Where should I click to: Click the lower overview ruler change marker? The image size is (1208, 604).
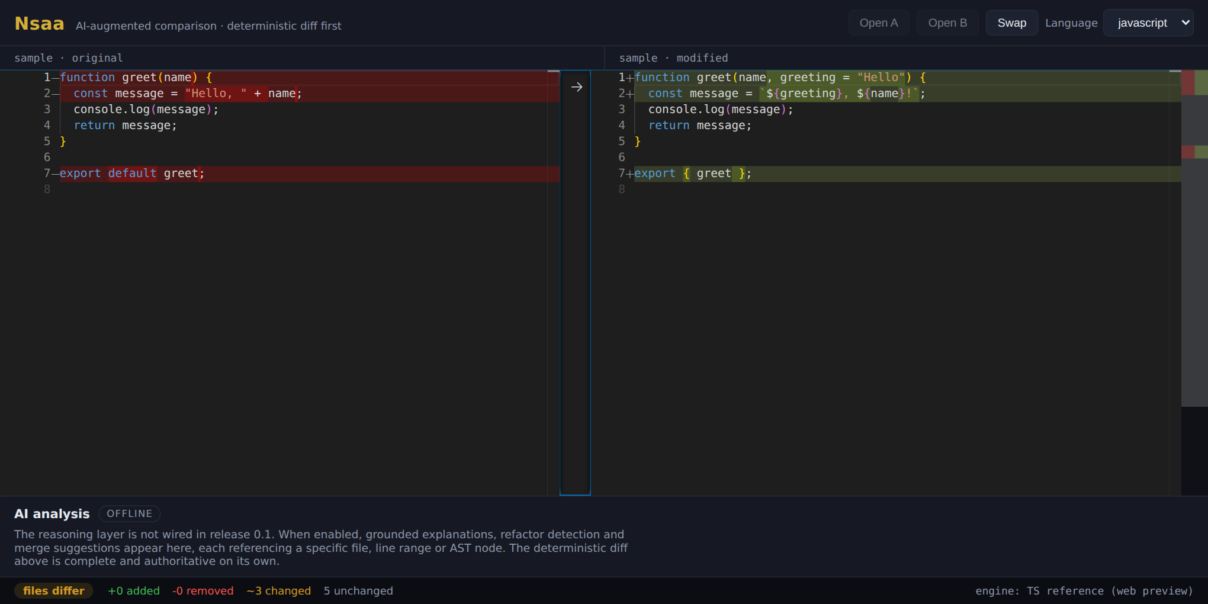(x=1194, y=152)
